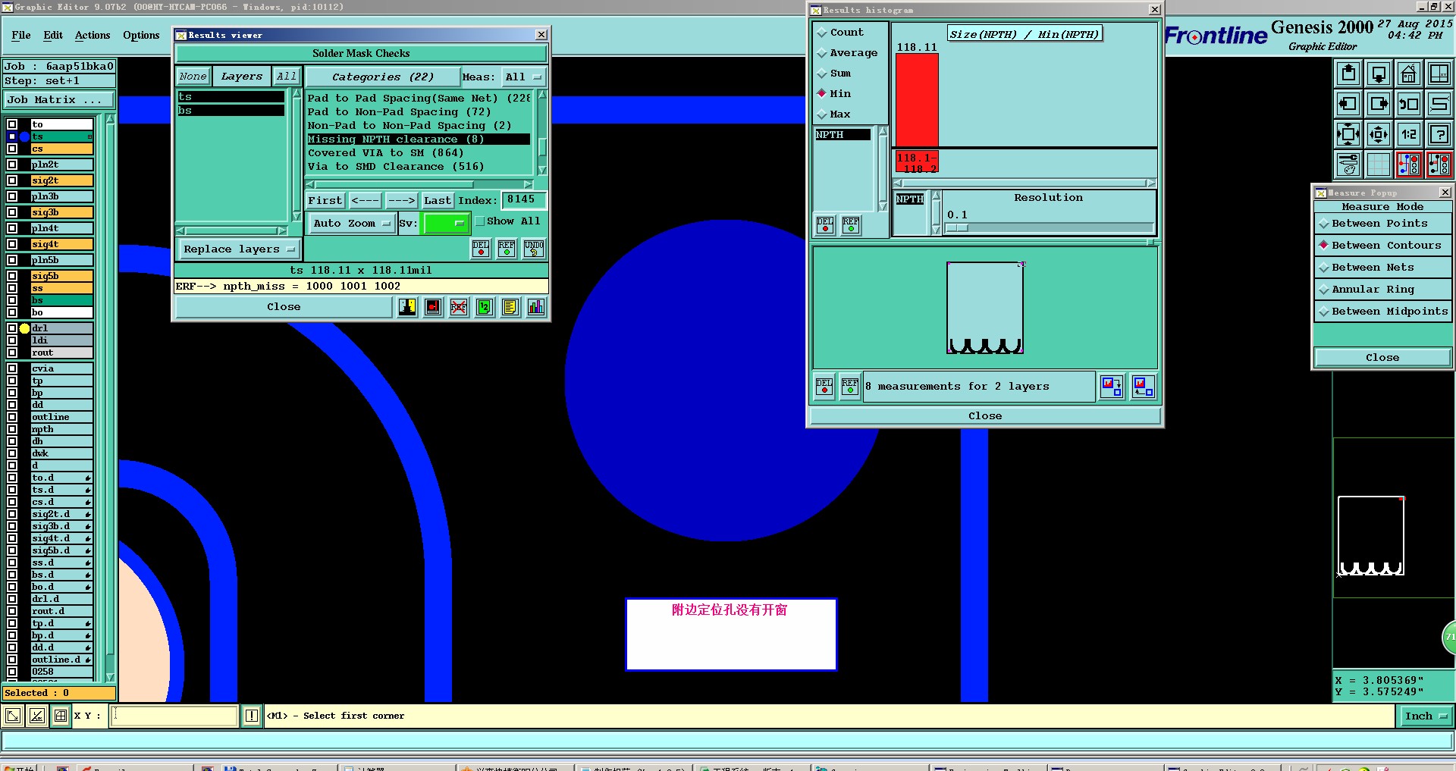Click the zoom out arrows-outward icon

tap(1379, 134)
